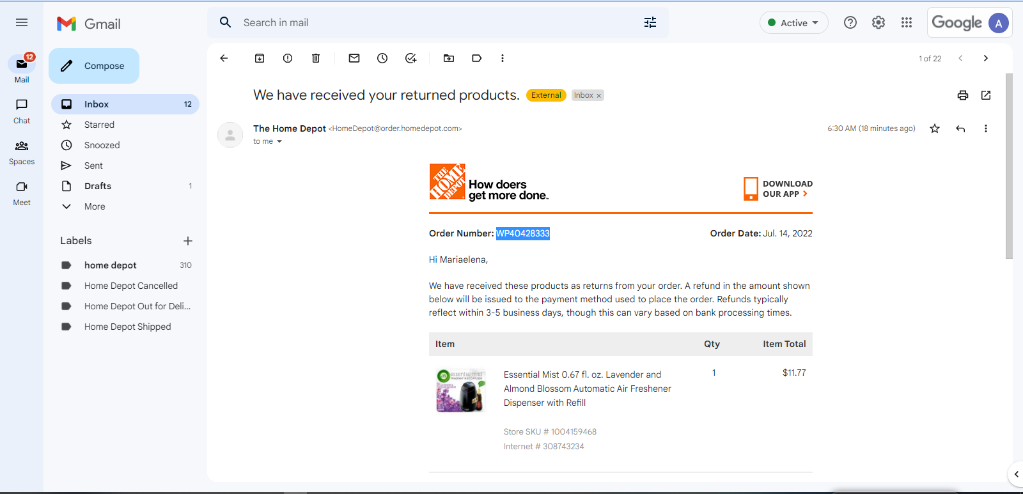Archive this email with the archive icon
This screenshot has width=1023, height=494.
[260, 58]
